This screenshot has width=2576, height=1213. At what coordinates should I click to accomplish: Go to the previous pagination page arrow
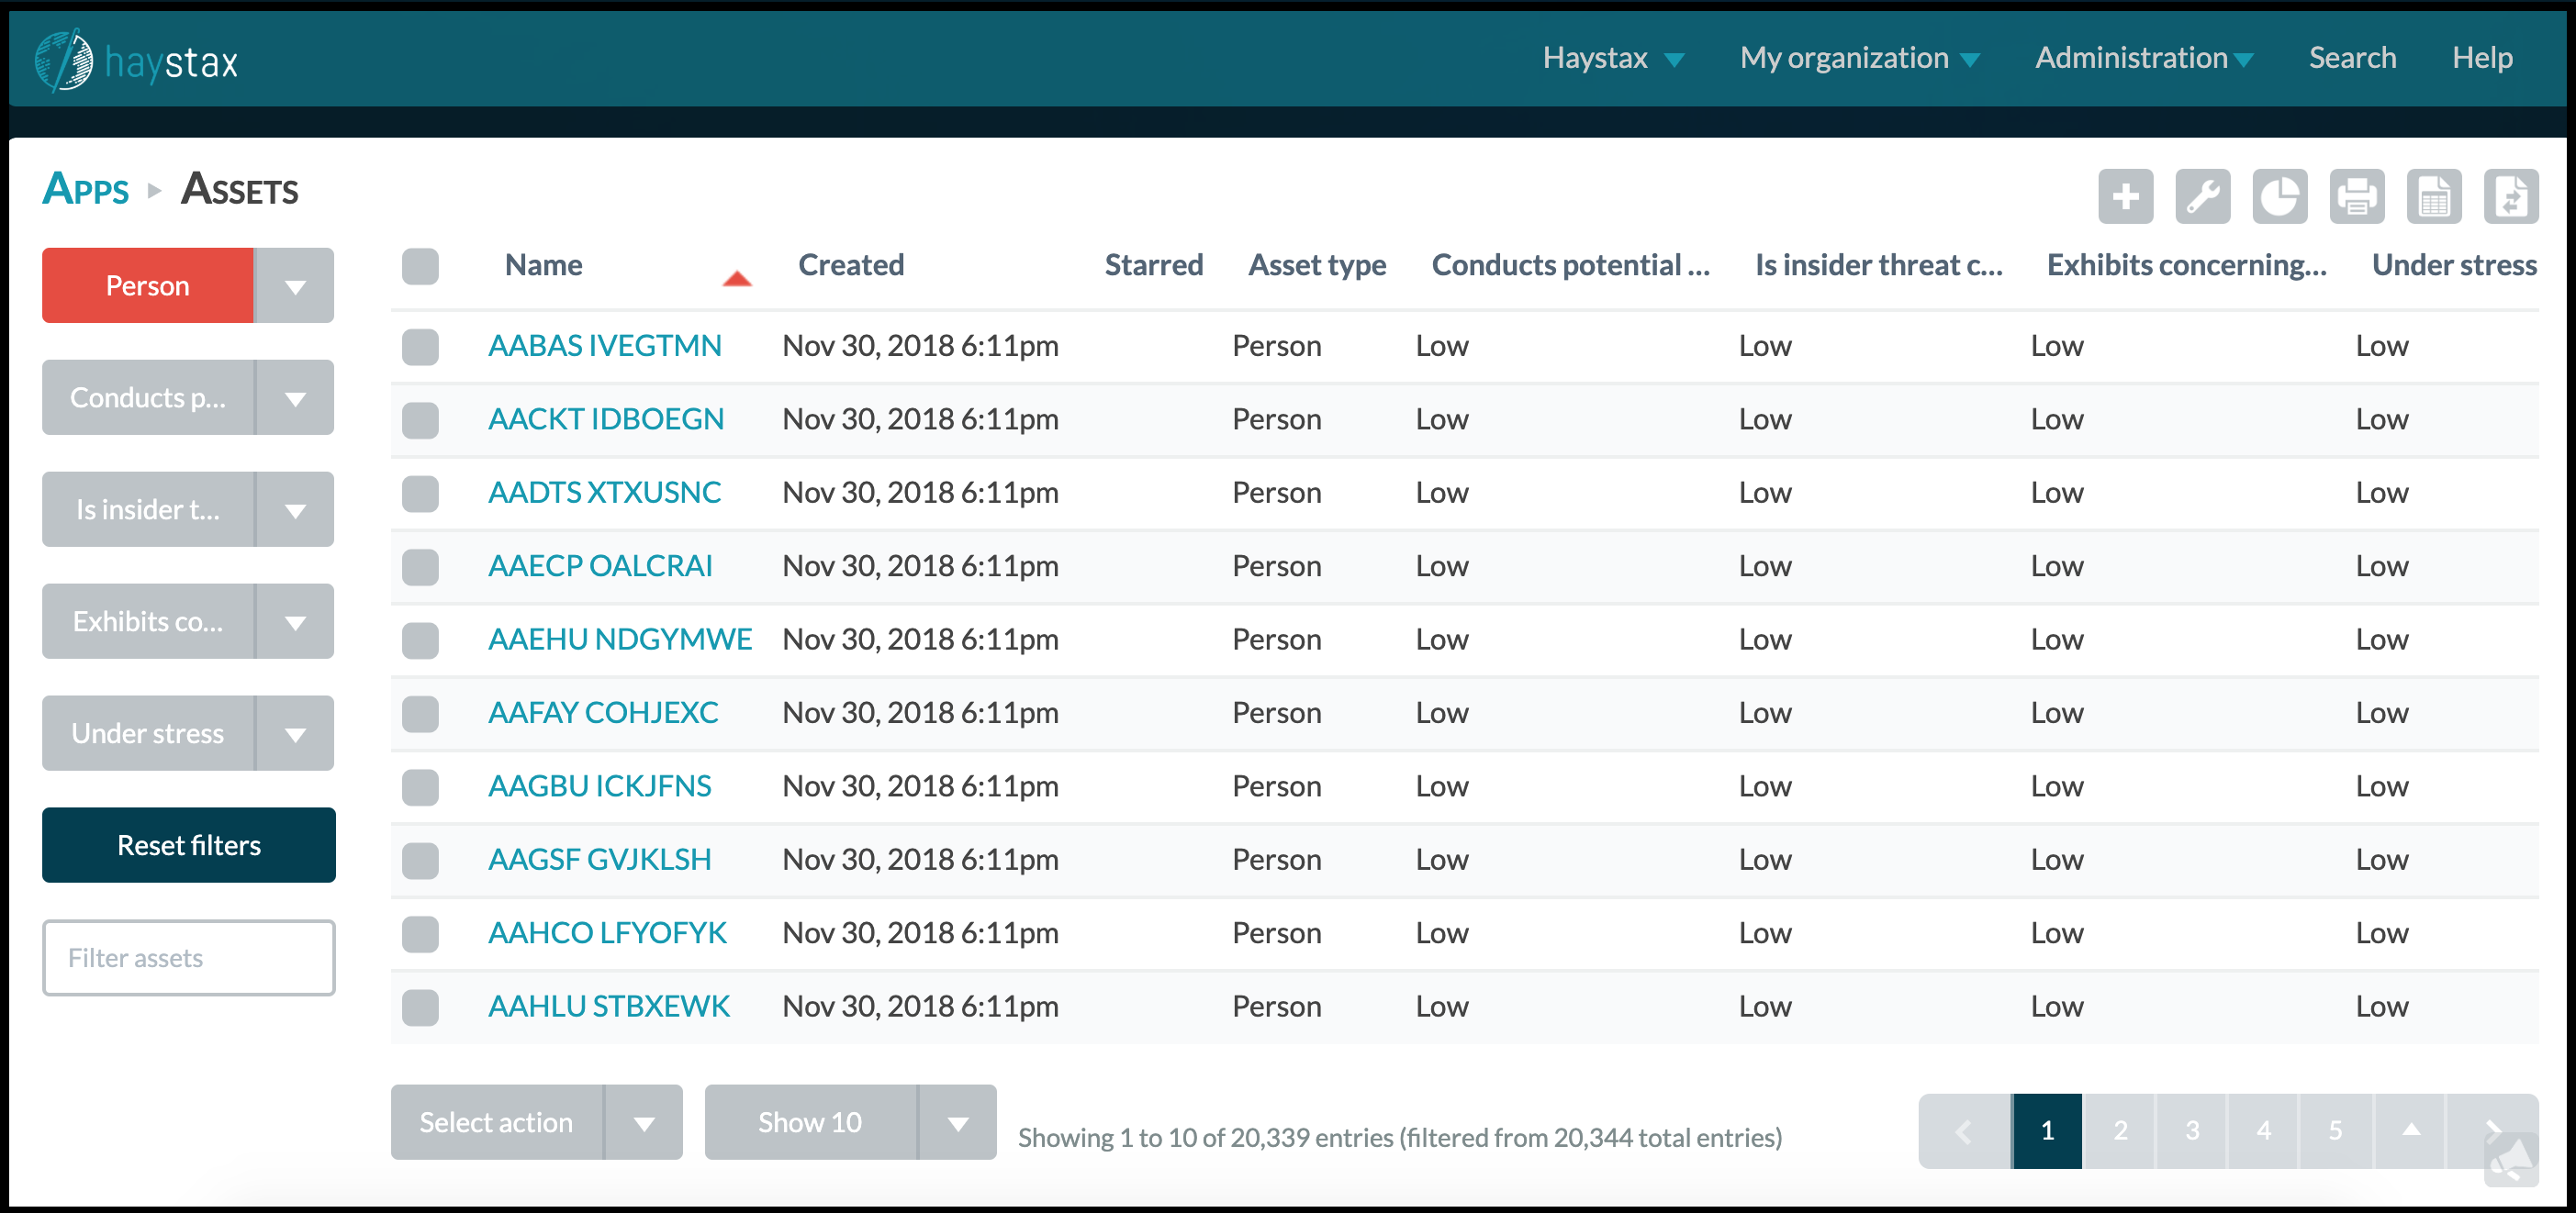[1964, 1130]
